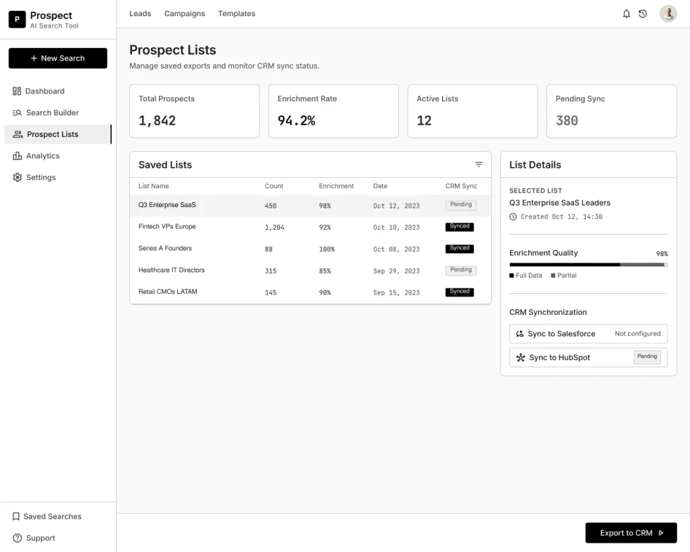The image size is (690, 552).
Task: Select the Q3 Enterprise SaaS list row
Action: point(310,206)
